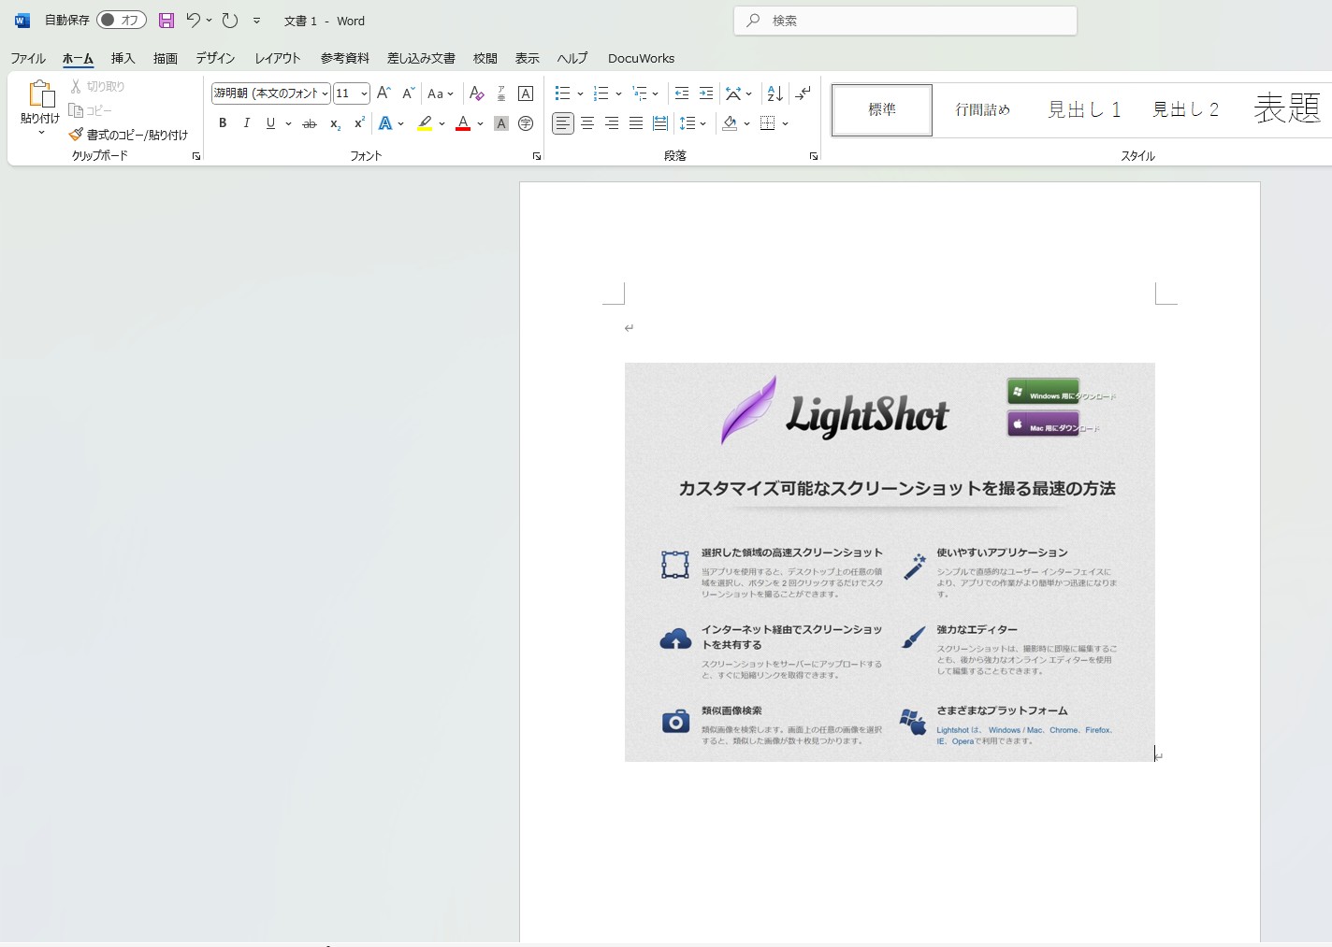Toggle the AutoSave switch
1332x947 pixels.
tap(122, 21)
